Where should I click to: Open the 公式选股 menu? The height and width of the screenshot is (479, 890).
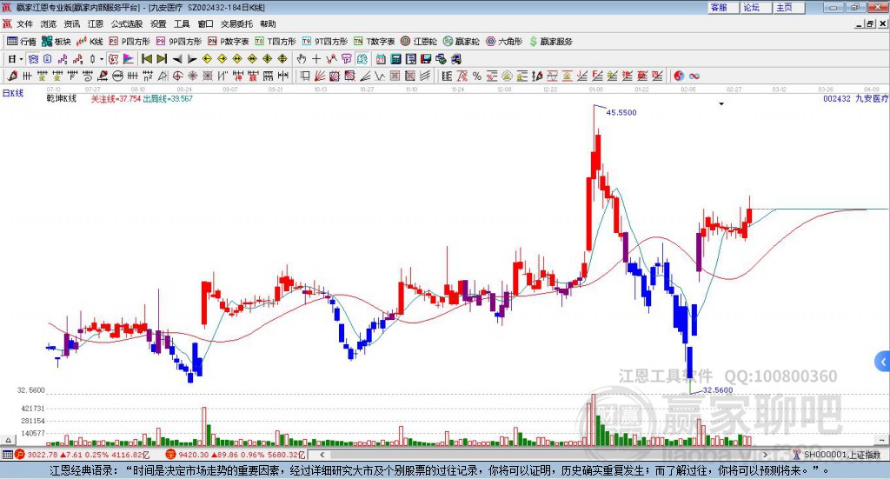pos(127,23)
